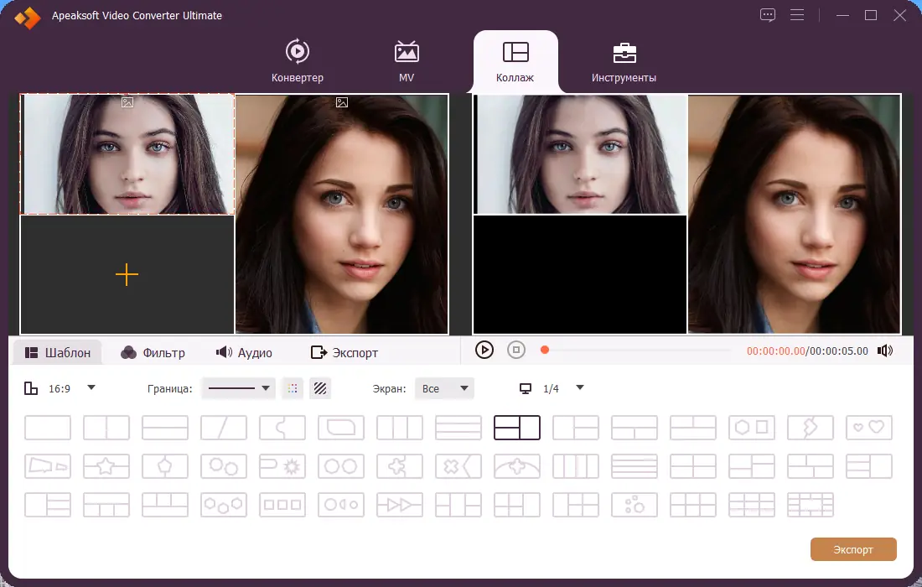Screen dimensions: 922x587
Task: Choose the two stacked rows template
Action: (x=165, y=428)
